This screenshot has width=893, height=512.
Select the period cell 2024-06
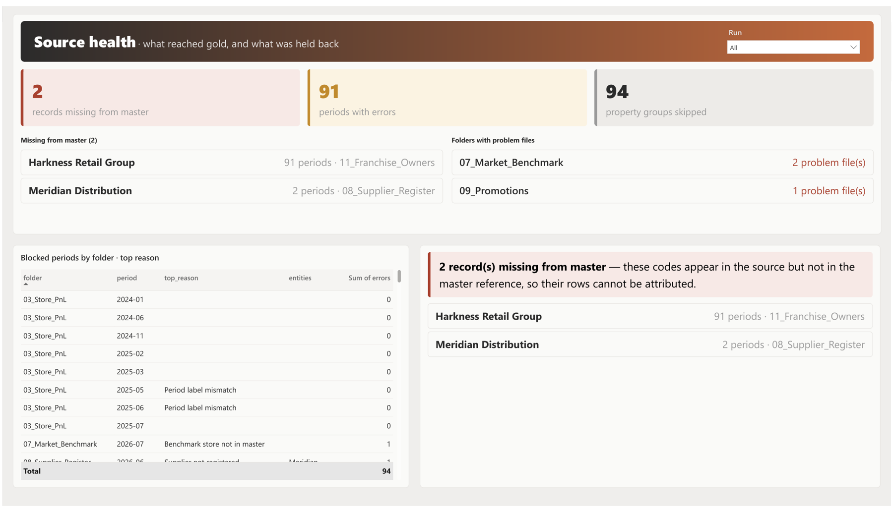tap(130, 318)
